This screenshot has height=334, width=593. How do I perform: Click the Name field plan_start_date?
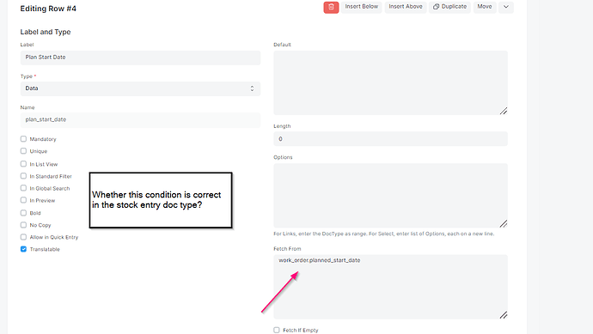(140, 119)
